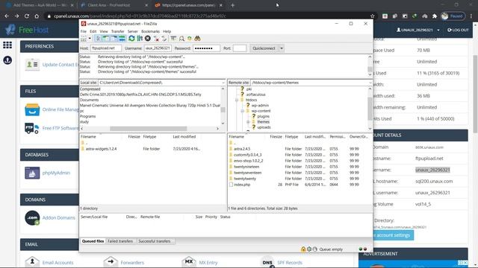
Task: Open the View menu in FileZilla
Action: click(104, 31)
